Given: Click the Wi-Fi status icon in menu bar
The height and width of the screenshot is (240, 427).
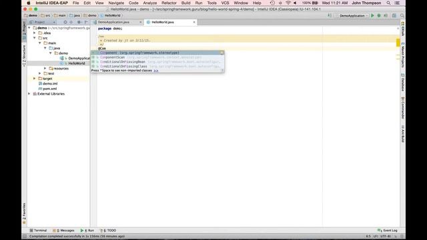Looking at the screenshot, I should click(288, 3).
